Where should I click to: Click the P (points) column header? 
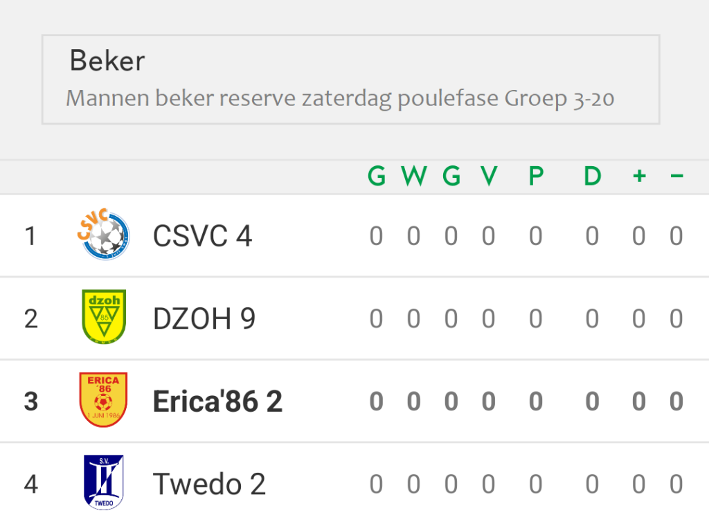536,176
